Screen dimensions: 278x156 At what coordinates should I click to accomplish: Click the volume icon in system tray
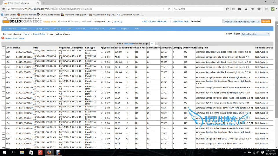click(x=258, y=153)
